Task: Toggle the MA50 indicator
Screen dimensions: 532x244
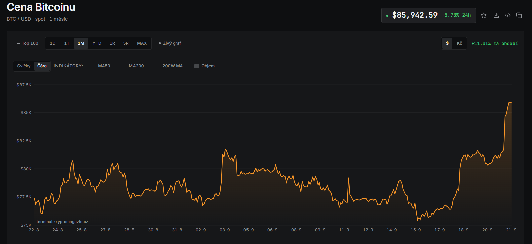Action: (x=100, y=66)
